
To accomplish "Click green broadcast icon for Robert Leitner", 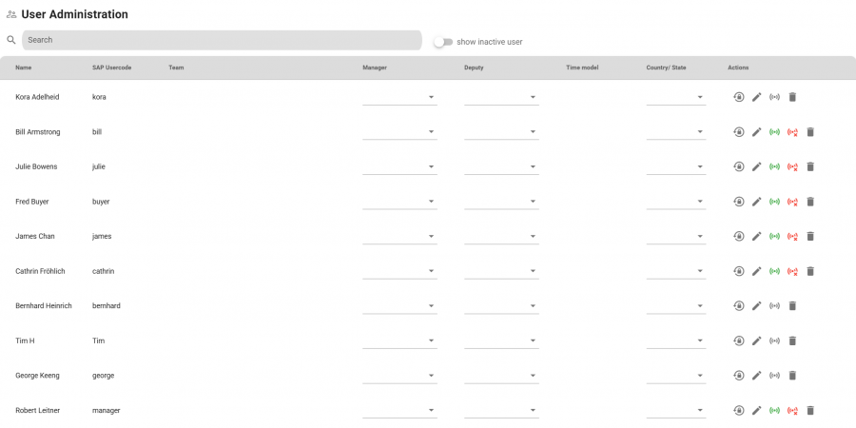I will (x=774, y=411).
